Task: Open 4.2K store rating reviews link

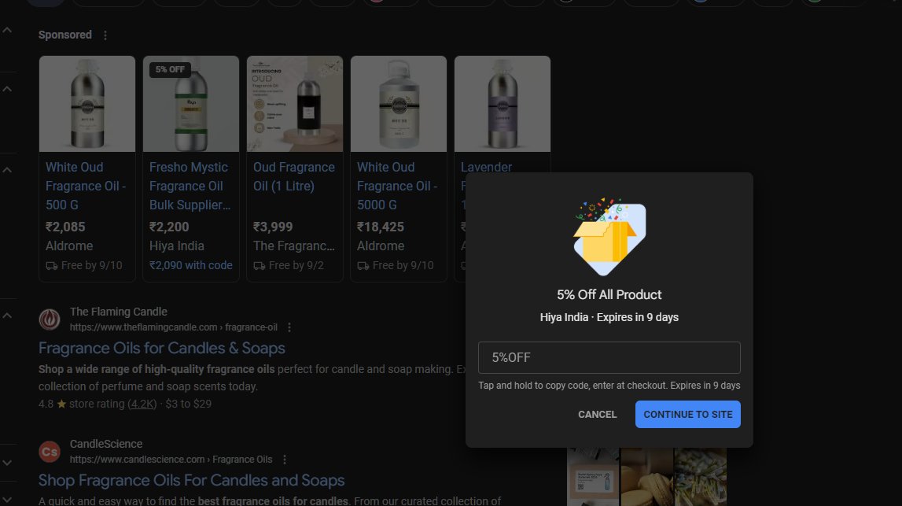Action: [x=142, y=404]
